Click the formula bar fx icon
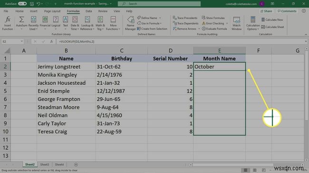This screenshot has width=309, height=173. 51,42
